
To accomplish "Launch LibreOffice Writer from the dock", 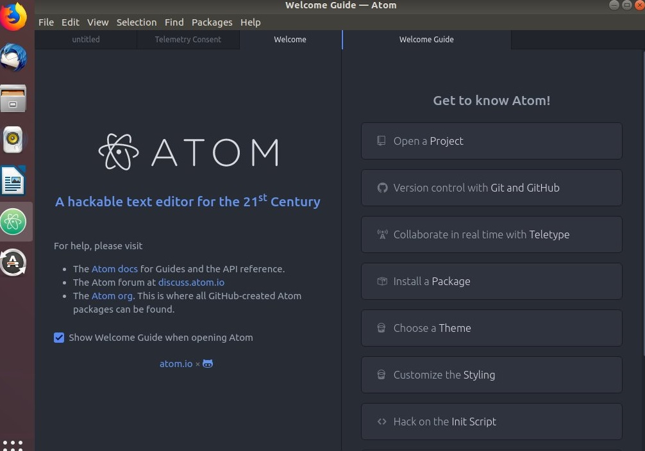I will click(x=14, y=181).
